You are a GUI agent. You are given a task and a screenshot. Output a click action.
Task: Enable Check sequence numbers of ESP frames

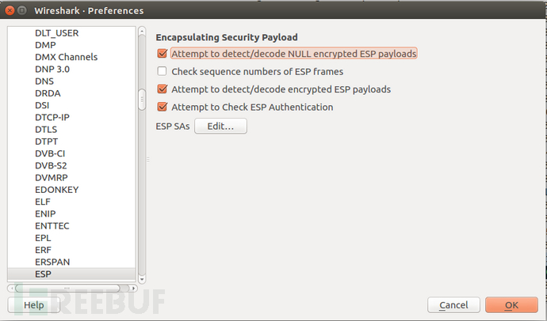tap(163, 72)
